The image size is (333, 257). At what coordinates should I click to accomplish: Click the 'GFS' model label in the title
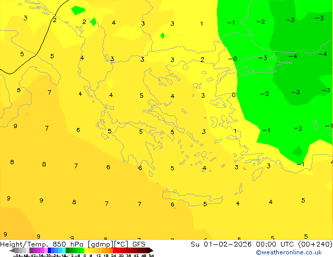point(139,244)
